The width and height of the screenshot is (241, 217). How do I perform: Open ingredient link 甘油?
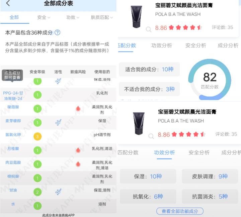13,190
